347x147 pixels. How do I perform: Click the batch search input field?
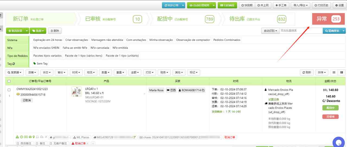(x=301, y=31)
